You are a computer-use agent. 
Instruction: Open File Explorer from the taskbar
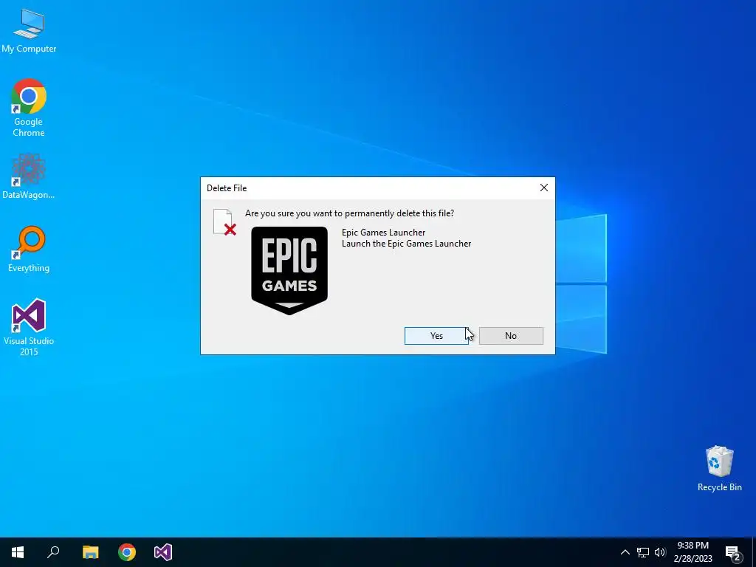(90, 552)
